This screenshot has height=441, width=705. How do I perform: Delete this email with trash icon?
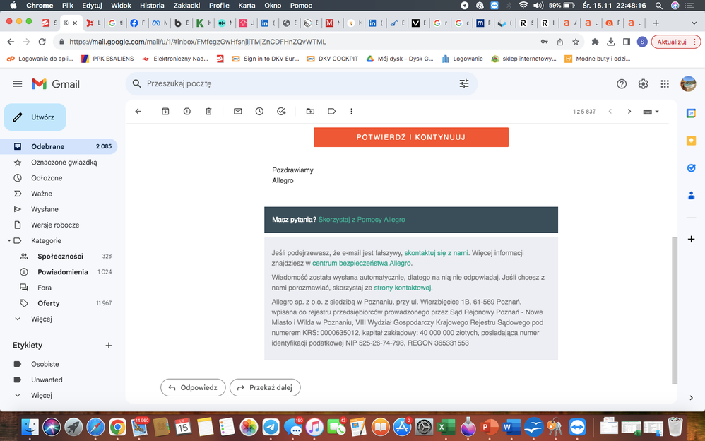208,111
